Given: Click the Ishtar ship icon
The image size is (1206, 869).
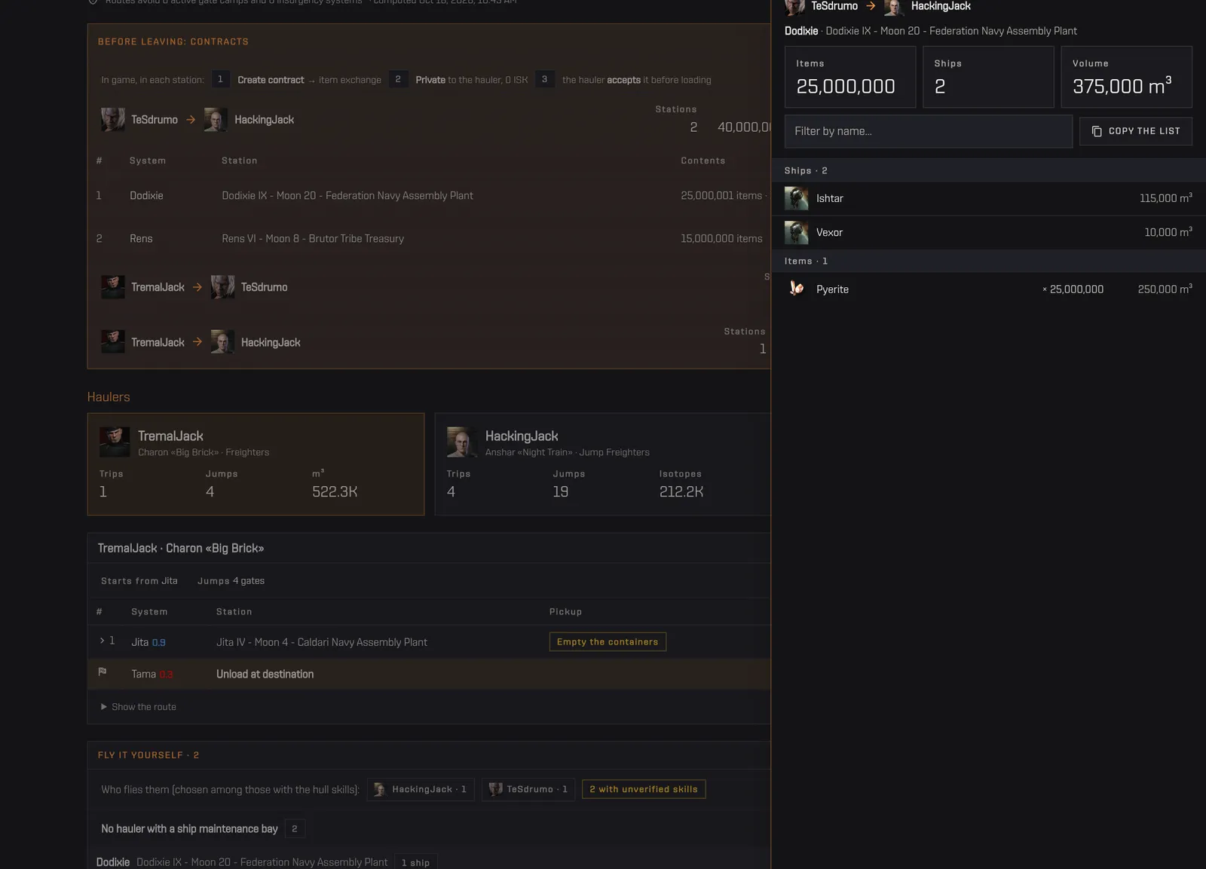Looking at the screenshot, I should pos(796,198).
